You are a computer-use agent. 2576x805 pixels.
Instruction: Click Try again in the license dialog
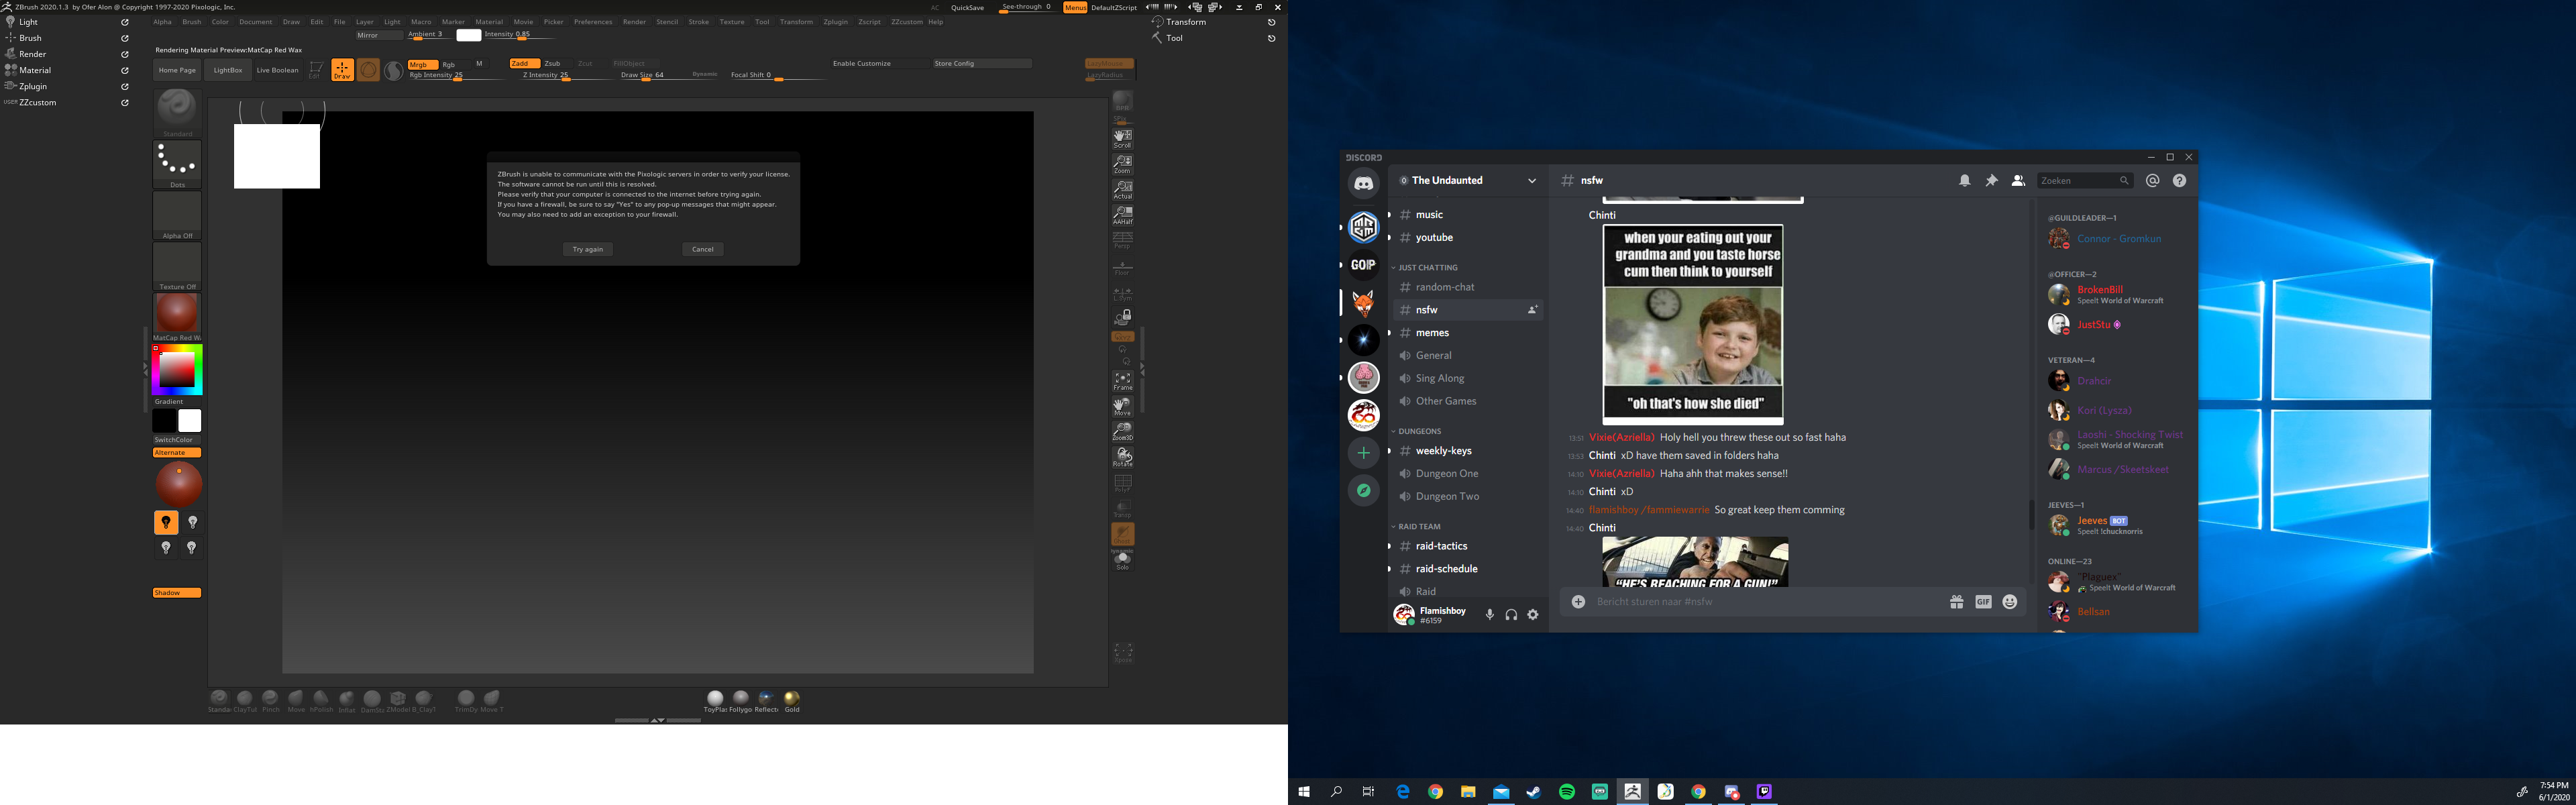pos(588,249)
